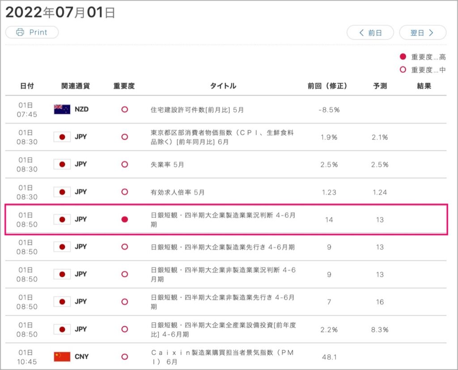Click the title Caixin製造業購買担当者景気指数 6月
Screen dimensions: 458x370
(222, 357)
